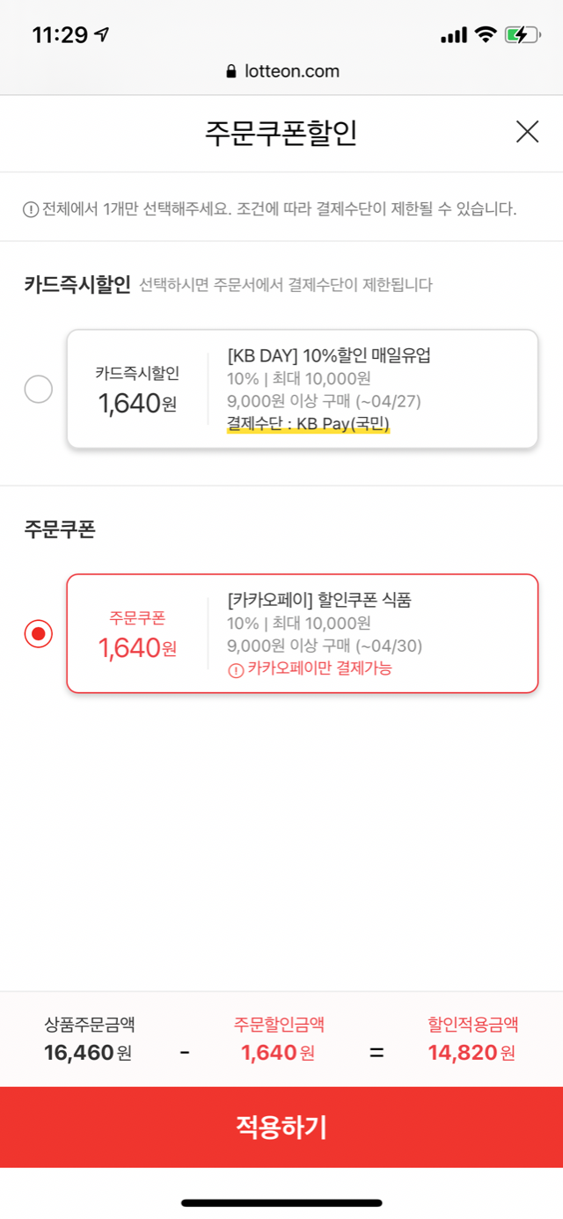
Task: Tap the Wi-Fi icon in status bar
Action: [485, 35]
